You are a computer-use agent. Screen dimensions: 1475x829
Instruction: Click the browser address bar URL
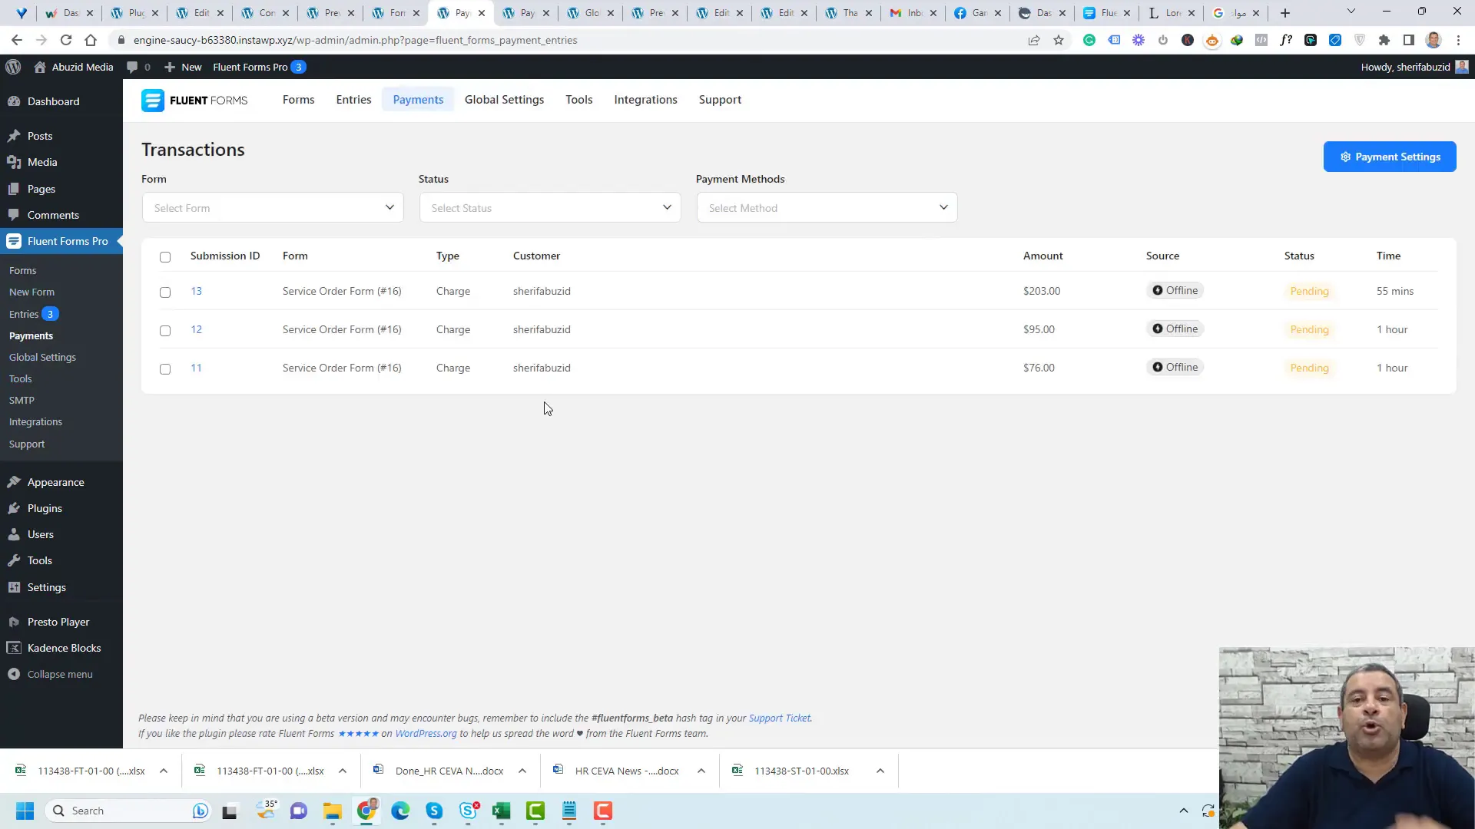pyautogui.click(x=355, y=40)
